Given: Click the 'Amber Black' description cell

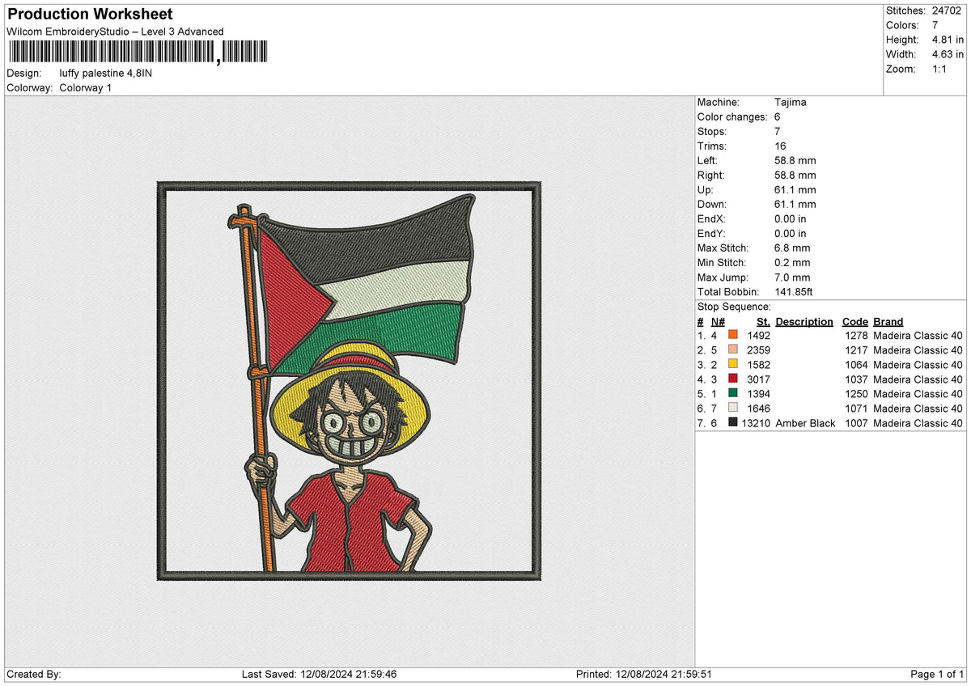Looking at the screenshot, I should (x=805, y=423).
